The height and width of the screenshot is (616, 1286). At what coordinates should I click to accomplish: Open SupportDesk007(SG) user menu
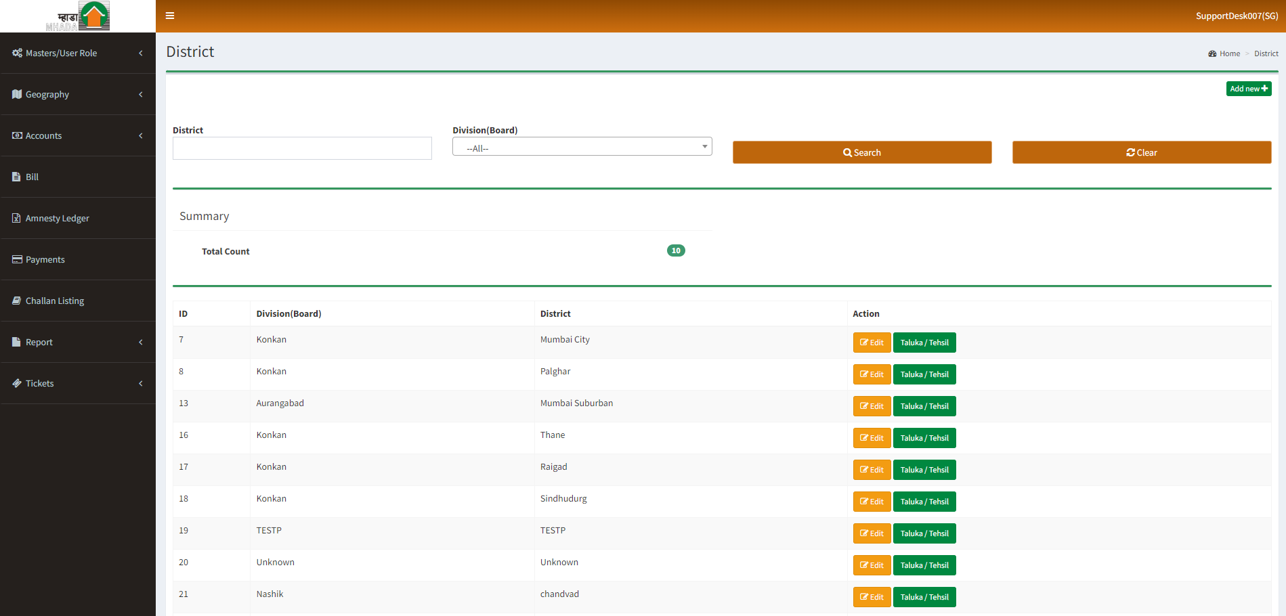1237,16
